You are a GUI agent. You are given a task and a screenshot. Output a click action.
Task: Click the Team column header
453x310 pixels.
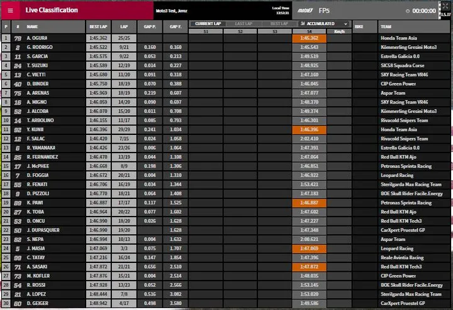coord(386,27)
